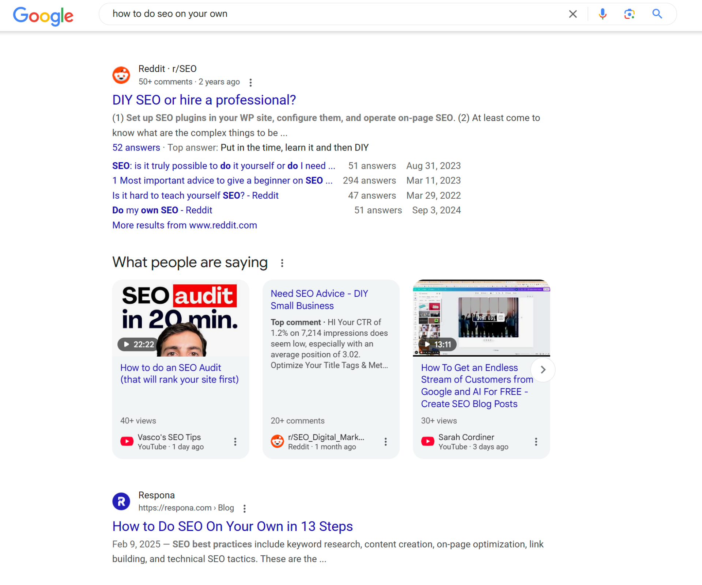Open 'Do my own SEO - Reddit' link
The width and height of the screenshot is (702, 585).
coord(162,210)
